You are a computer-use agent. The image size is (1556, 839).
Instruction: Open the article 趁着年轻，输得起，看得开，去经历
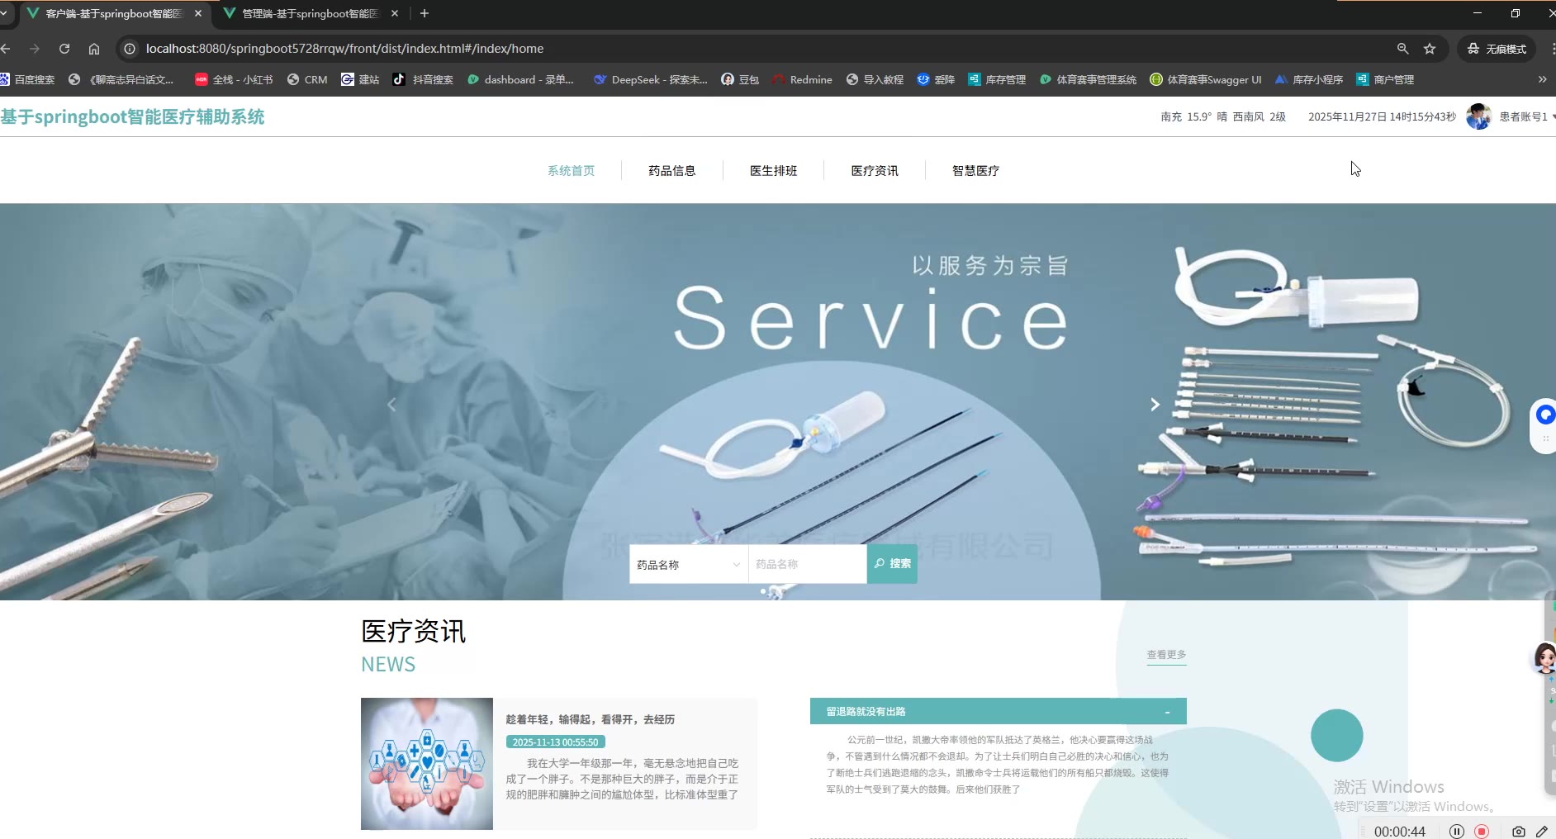pyautogui.click(x=591, y=719)
